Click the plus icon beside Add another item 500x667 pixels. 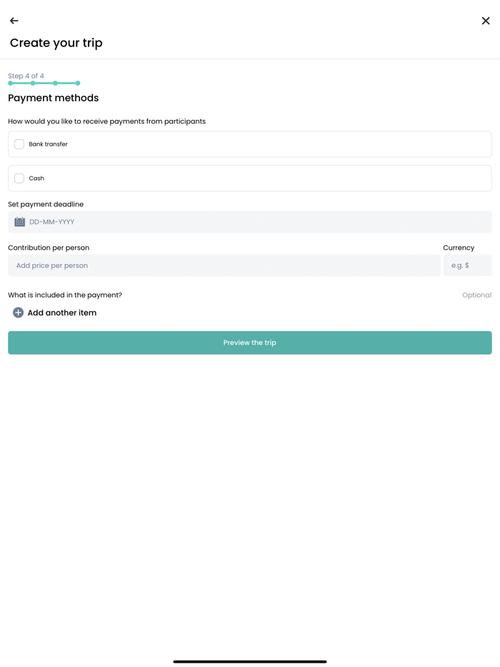pyautogui.click(x=18, y=312)
